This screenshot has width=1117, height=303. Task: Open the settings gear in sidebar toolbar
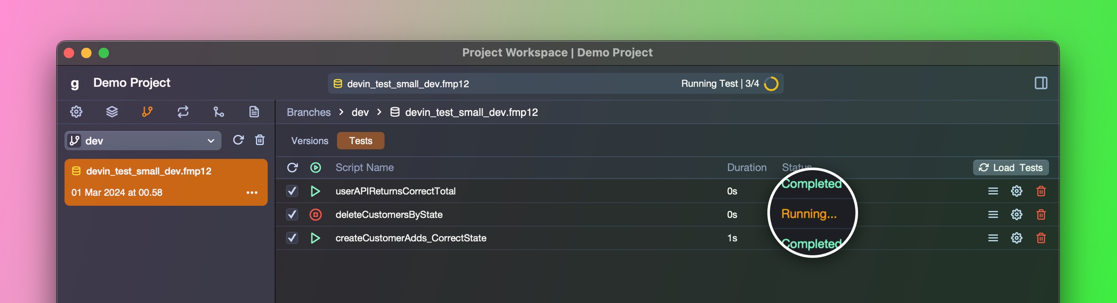pyautogui.click(x=76, y=112)
